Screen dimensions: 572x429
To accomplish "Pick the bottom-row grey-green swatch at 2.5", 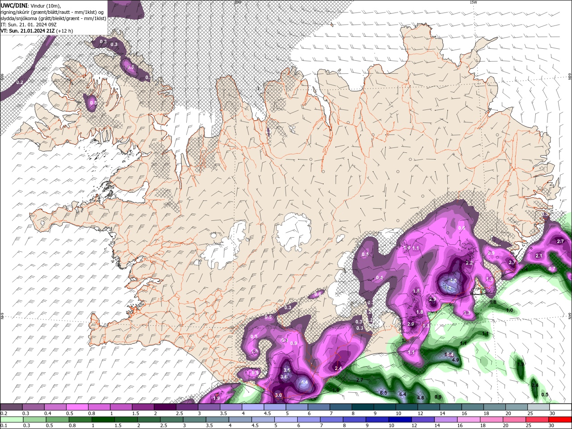I will pos(171,420).
